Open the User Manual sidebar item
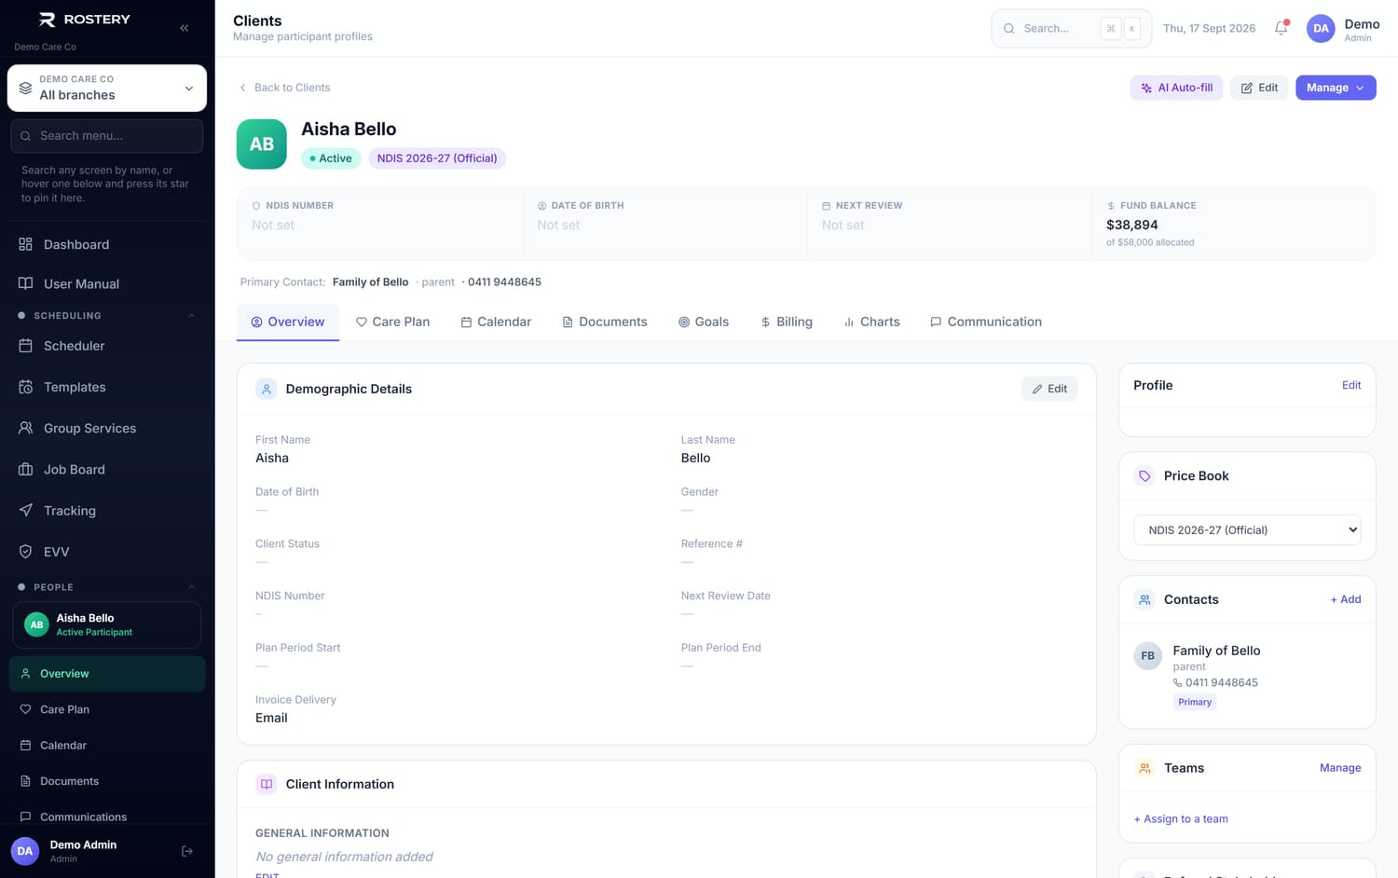Image resolution: width=1398 pixels, height=878 pixels. (x=107, y=283)
